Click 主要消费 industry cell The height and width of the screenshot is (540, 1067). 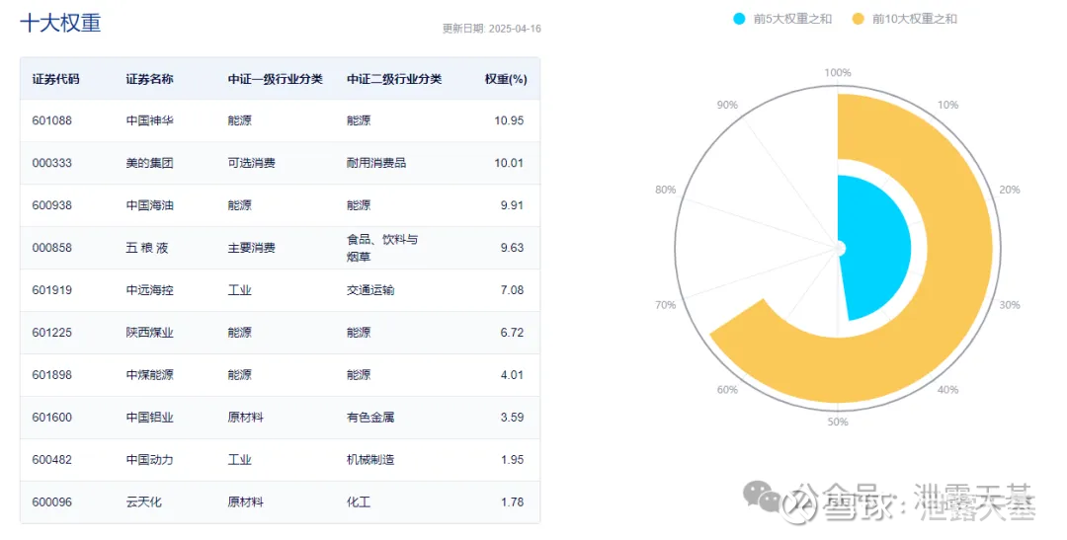coord(251,248)
